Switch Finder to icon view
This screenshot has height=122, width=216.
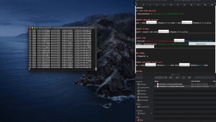[156, 78]
